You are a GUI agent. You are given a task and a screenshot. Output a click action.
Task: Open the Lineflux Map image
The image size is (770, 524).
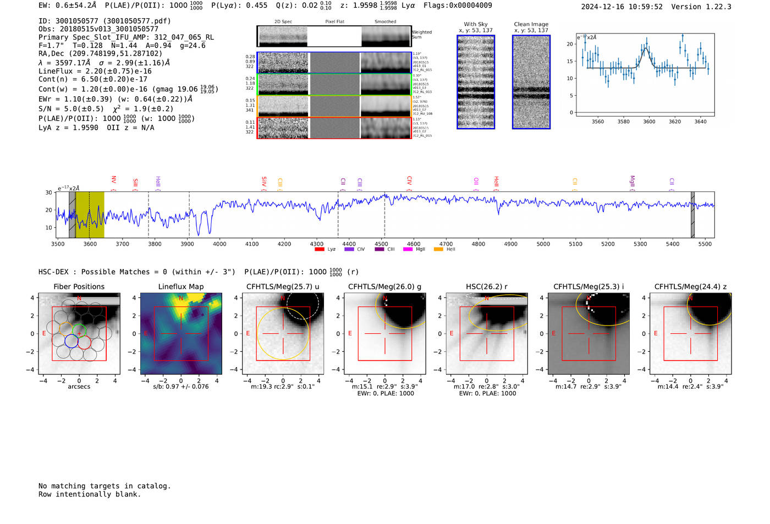click(x=181, y=333)
